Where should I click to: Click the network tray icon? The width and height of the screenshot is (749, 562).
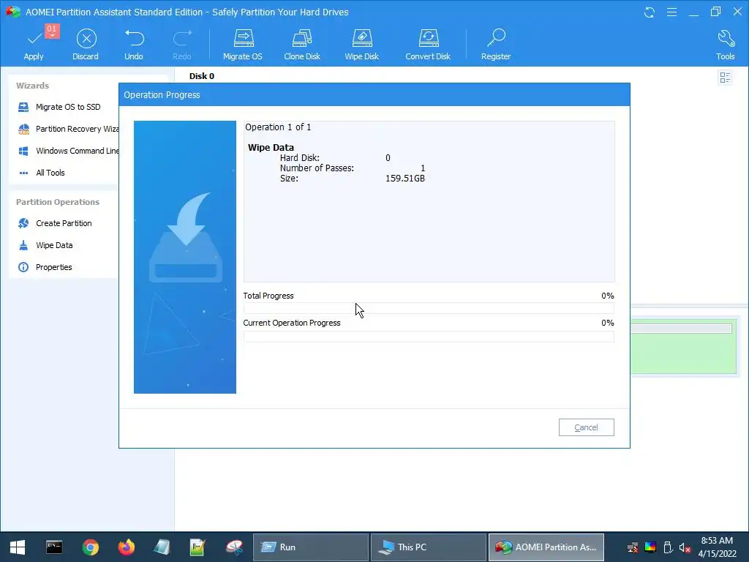[633, 547]
